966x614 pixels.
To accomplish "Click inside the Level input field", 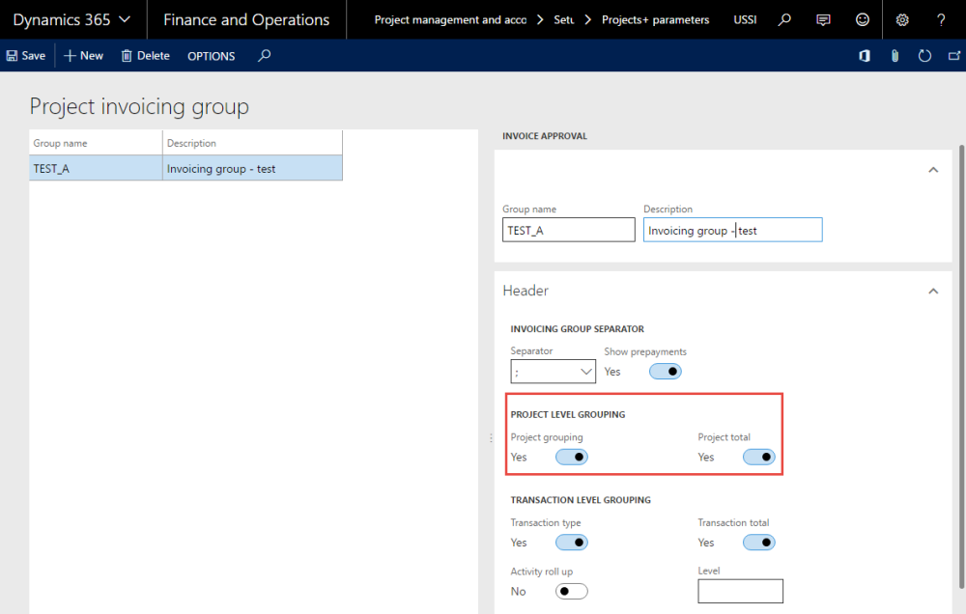I will tap(740, 590).
